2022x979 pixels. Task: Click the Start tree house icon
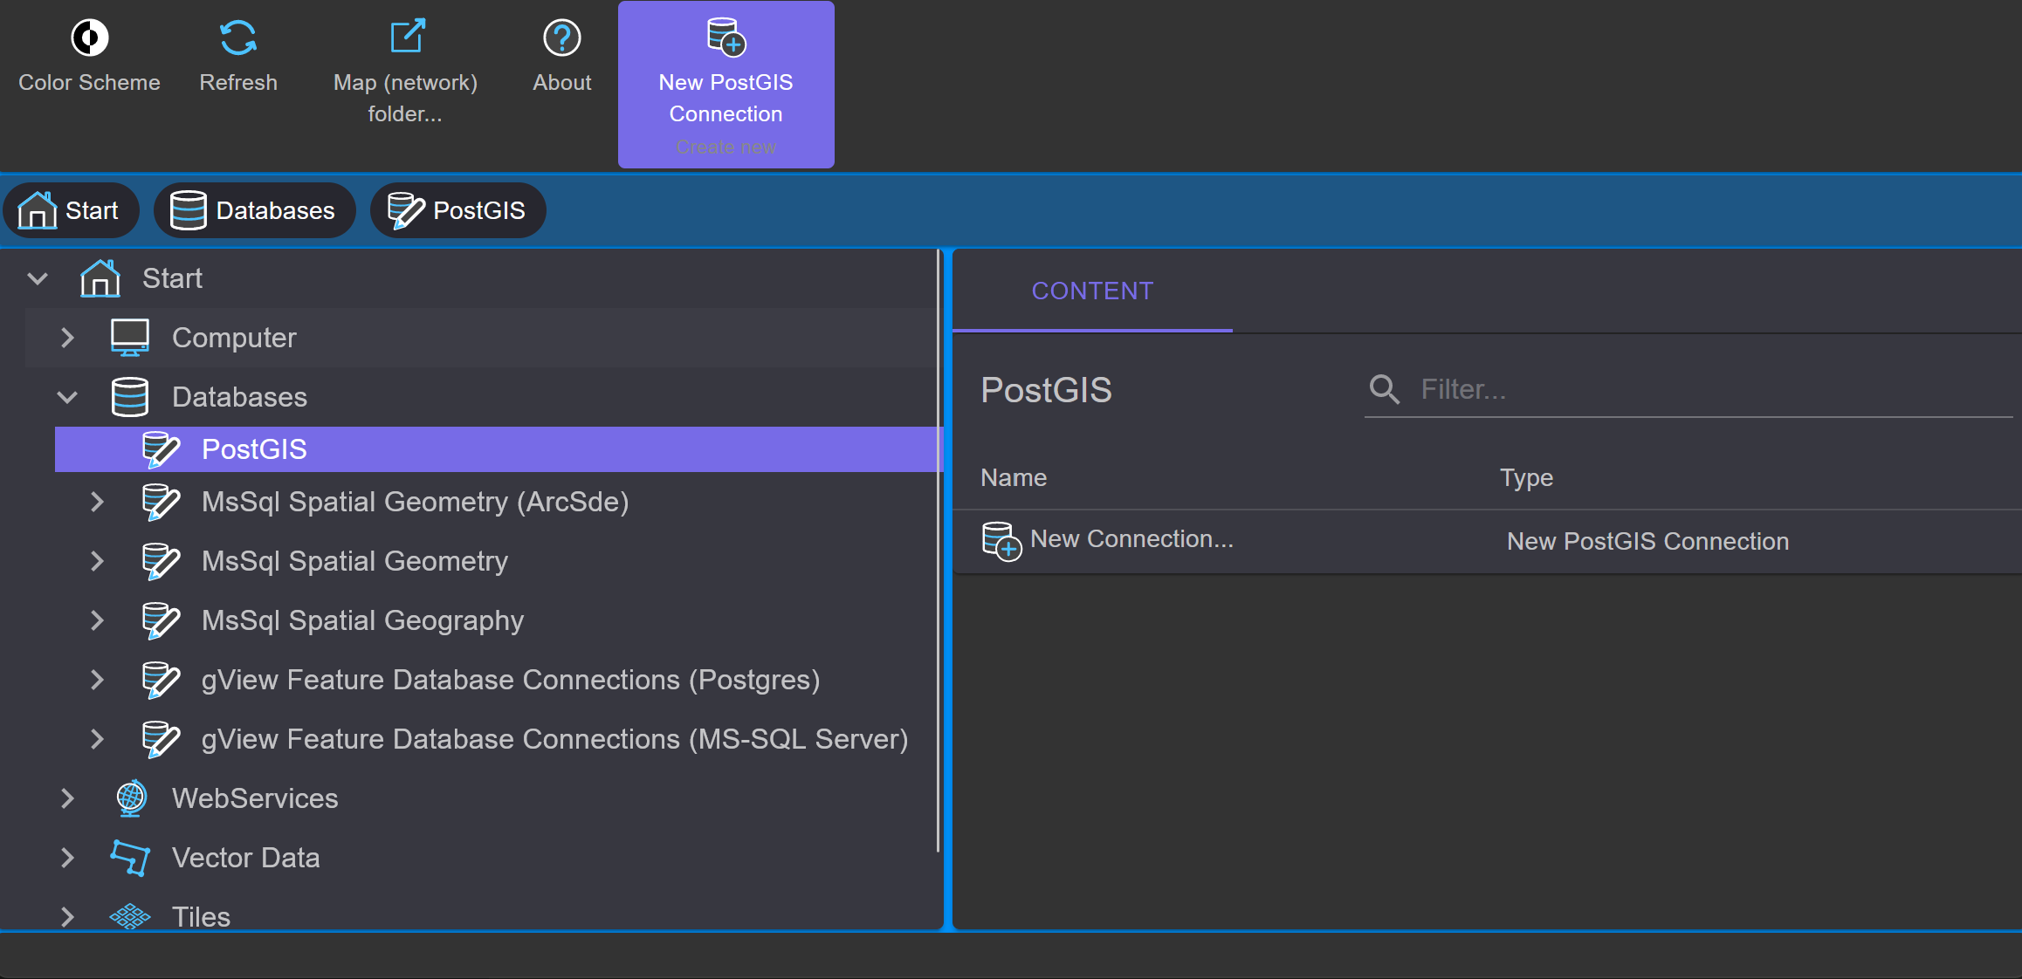tap(100, 278)
